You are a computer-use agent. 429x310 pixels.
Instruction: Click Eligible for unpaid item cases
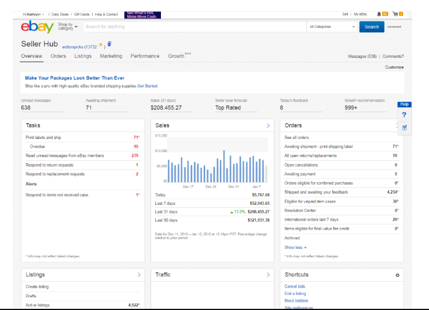click(341, 201)
